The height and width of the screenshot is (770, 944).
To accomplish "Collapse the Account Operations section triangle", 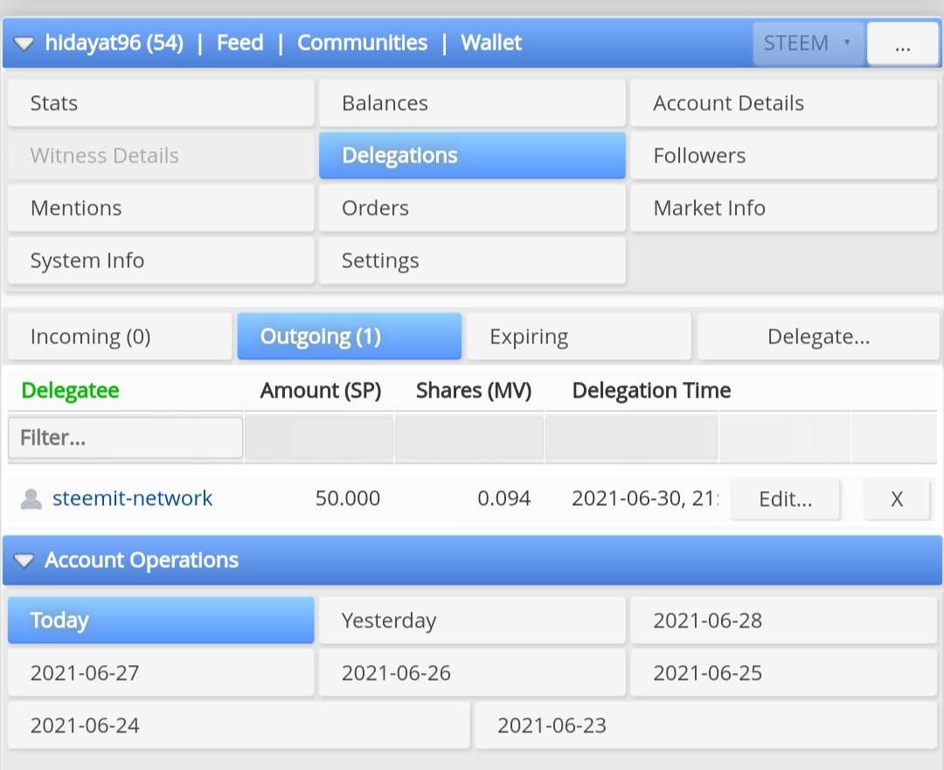I will (24, 560).
